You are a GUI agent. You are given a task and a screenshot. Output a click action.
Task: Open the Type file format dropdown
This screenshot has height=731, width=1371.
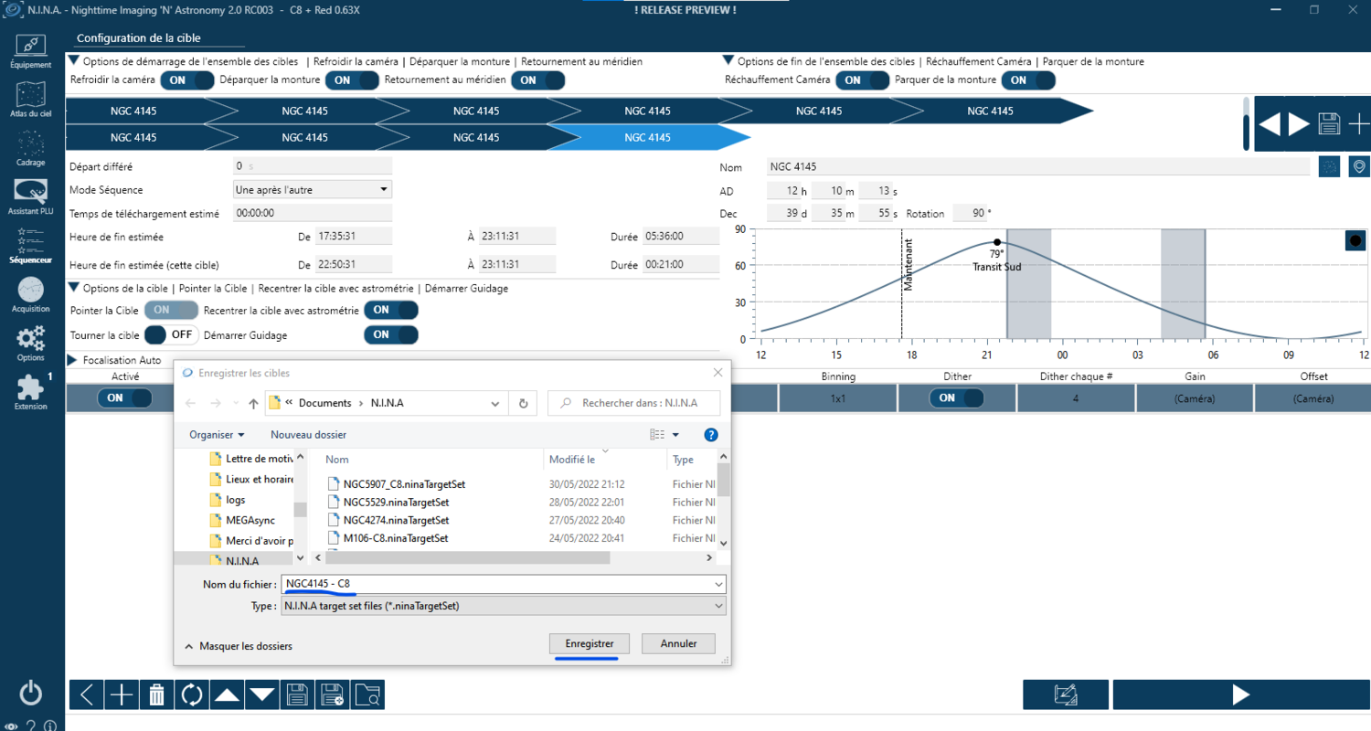pos(504,606)
